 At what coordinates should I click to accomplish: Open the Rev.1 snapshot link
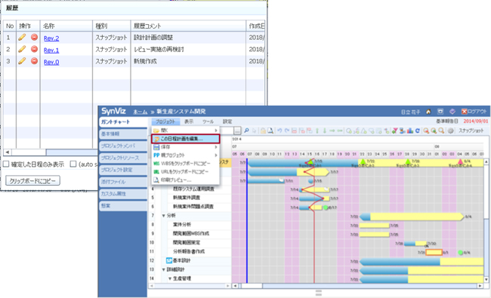(x=51, y=50)
